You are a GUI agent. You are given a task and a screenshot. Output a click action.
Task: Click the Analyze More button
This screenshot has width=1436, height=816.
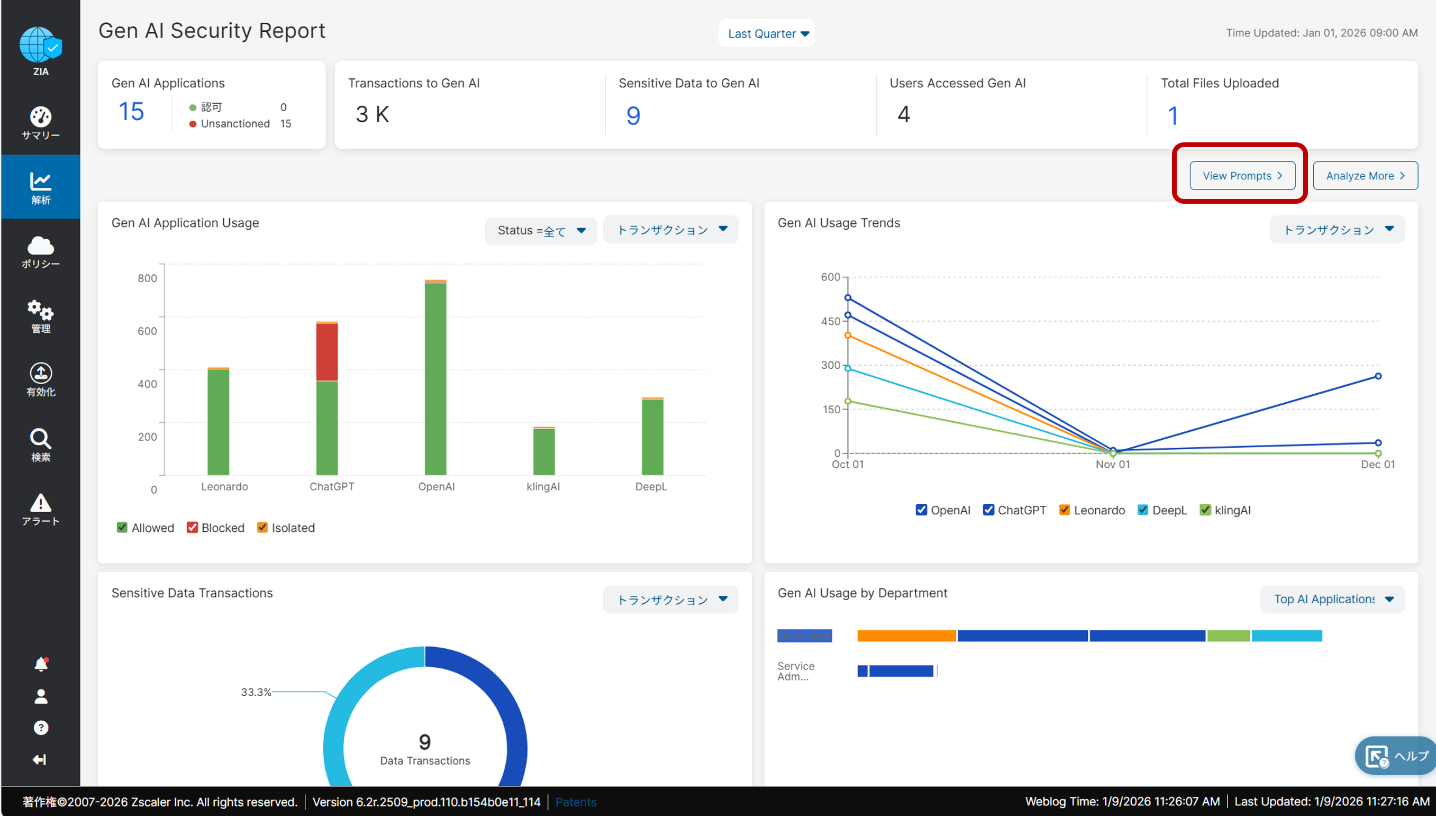coord(1365,175)
